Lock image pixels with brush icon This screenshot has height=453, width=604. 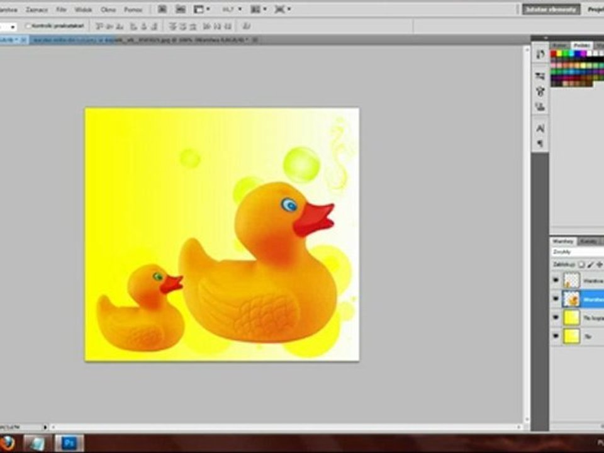pyautogui.click(x=590, y=265)
